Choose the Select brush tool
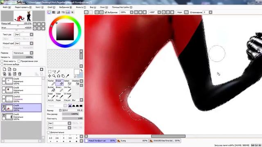 pos(68,82)
